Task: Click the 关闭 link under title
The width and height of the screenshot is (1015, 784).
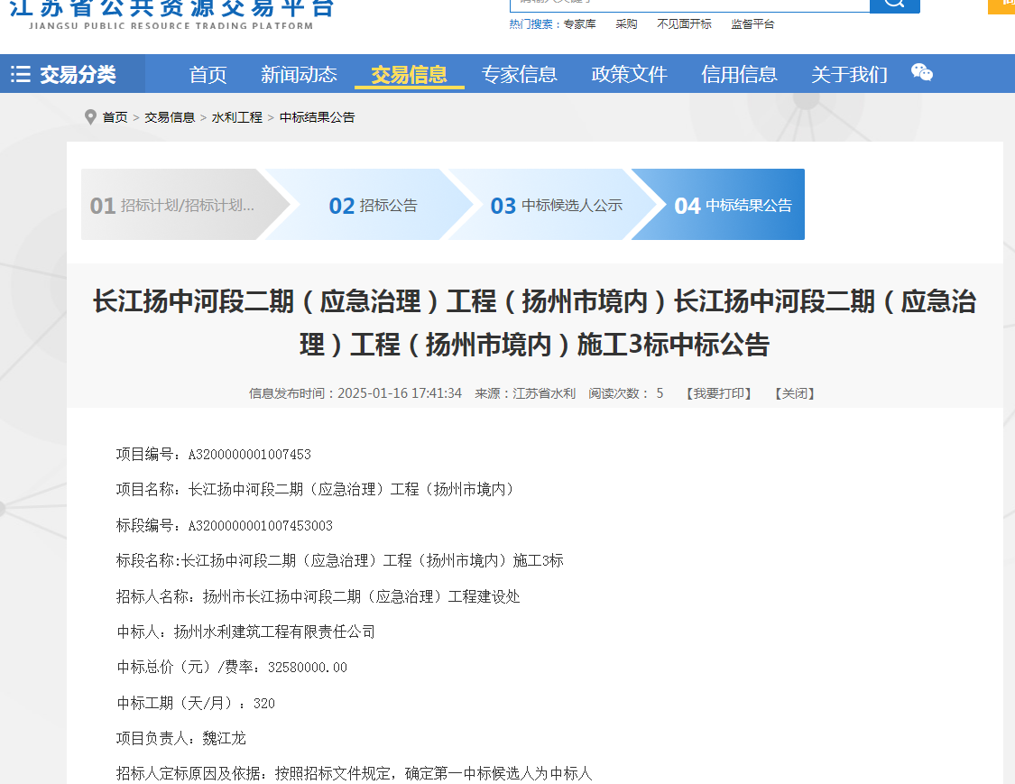Action: click(x=794, y=393)
